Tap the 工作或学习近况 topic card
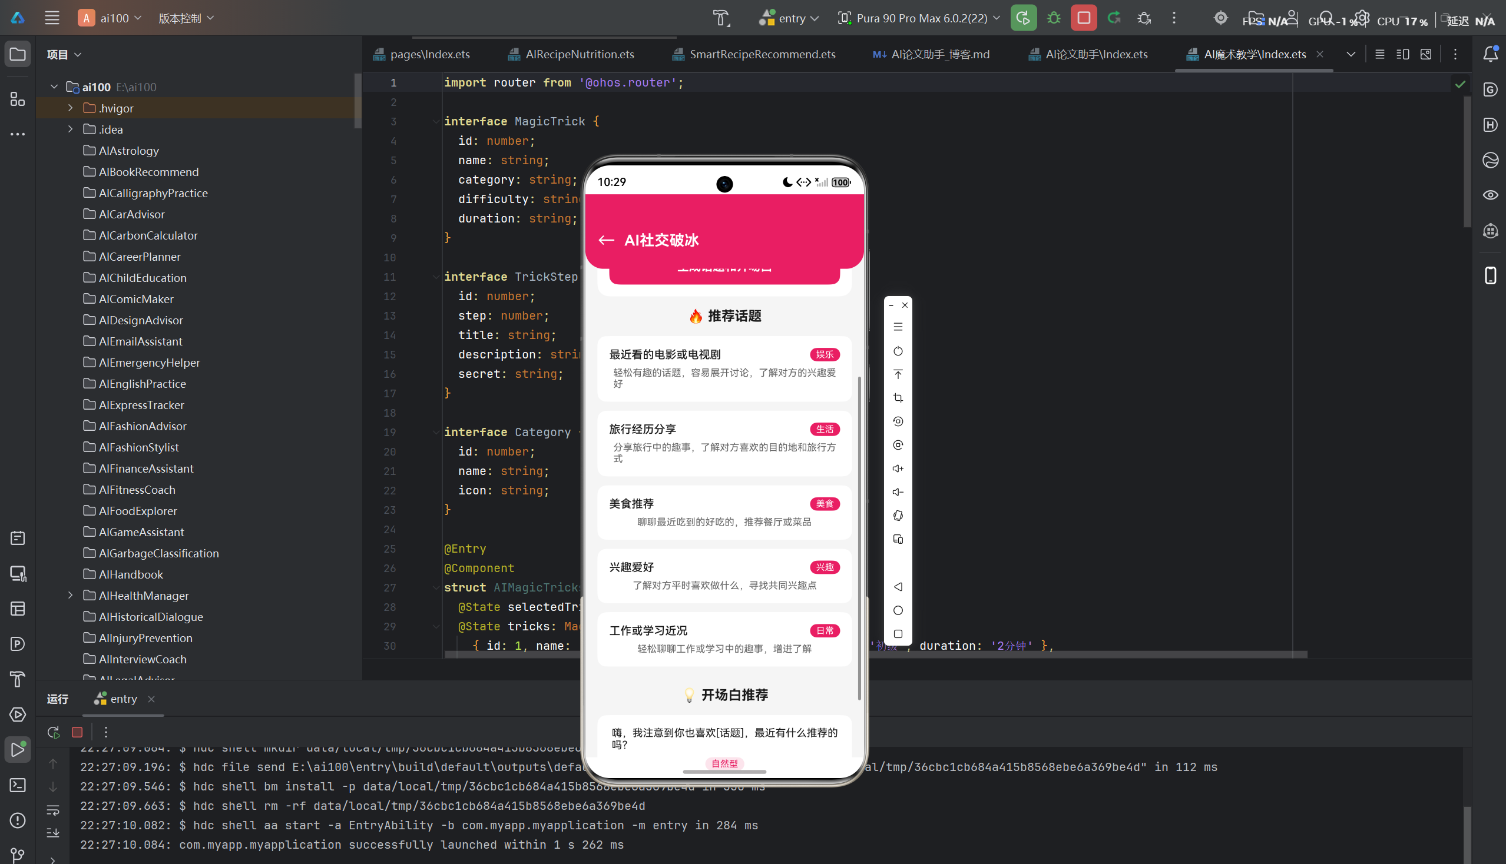 pos(724,639)
